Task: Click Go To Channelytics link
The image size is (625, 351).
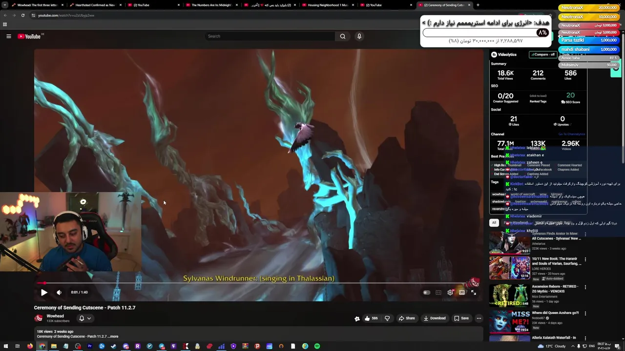Action: tap(571, 134)
